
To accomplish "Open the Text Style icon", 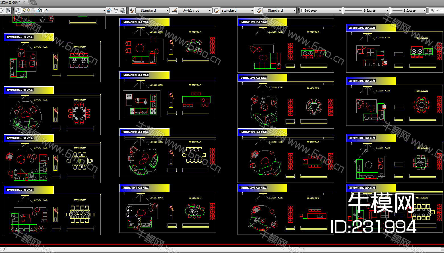I will click(132, 11).
